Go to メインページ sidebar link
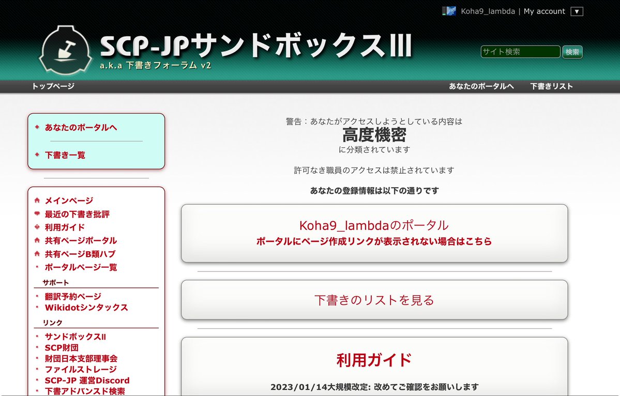The image size is (620, 396). [x=69, y=201]
